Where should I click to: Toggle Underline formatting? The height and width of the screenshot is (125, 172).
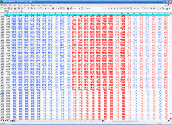tap(118, 8)
